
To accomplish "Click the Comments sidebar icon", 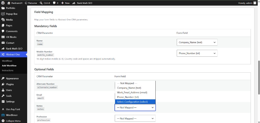I will (x=3, y=31).
